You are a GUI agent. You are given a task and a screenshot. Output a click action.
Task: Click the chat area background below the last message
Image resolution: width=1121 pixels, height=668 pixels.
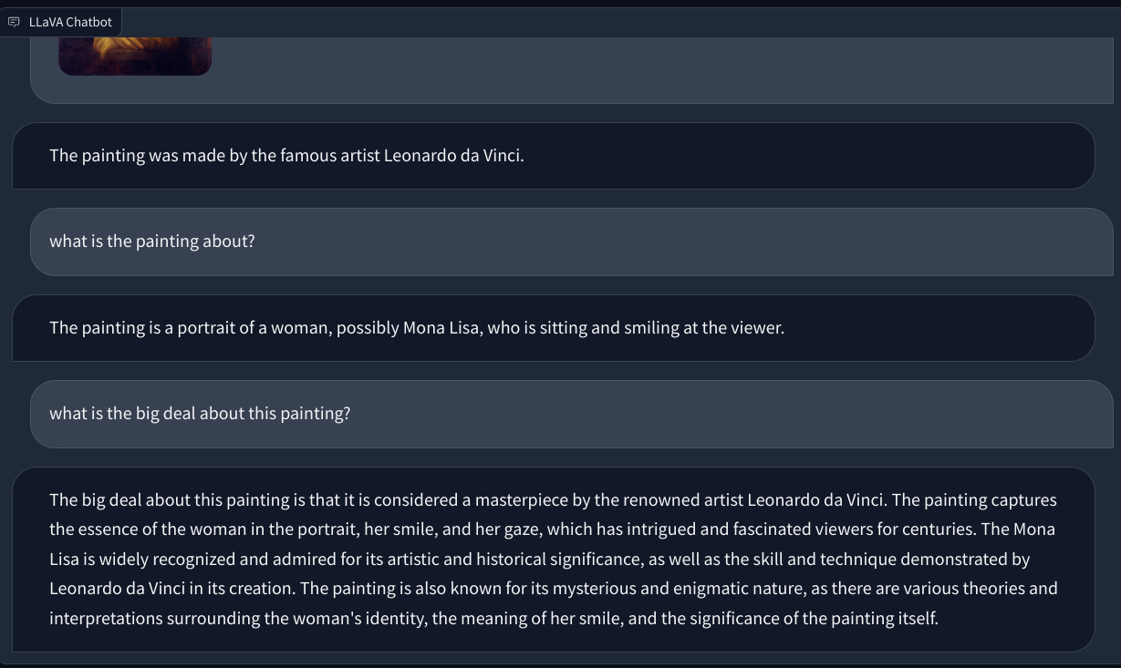pyautogui.click(x=560, y=661)
